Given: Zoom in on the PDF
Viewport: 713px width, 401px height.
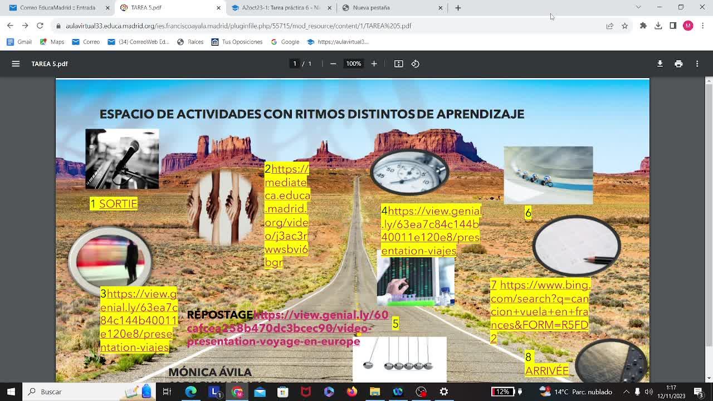Looking at the screenshot, I should [x=374, y=63].
